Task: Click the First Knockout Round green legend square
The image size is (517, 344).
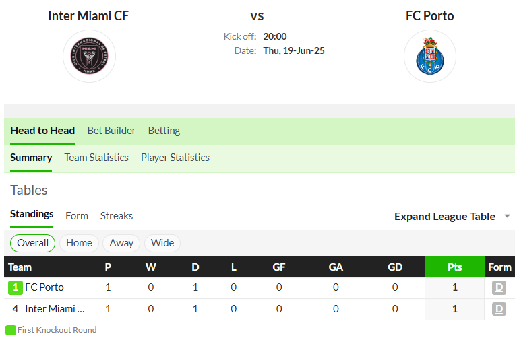Action: coord(11,330)
